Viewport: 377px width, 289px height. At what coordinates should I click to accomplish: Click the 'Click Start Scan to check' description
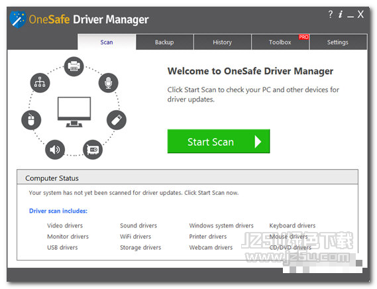253,94
